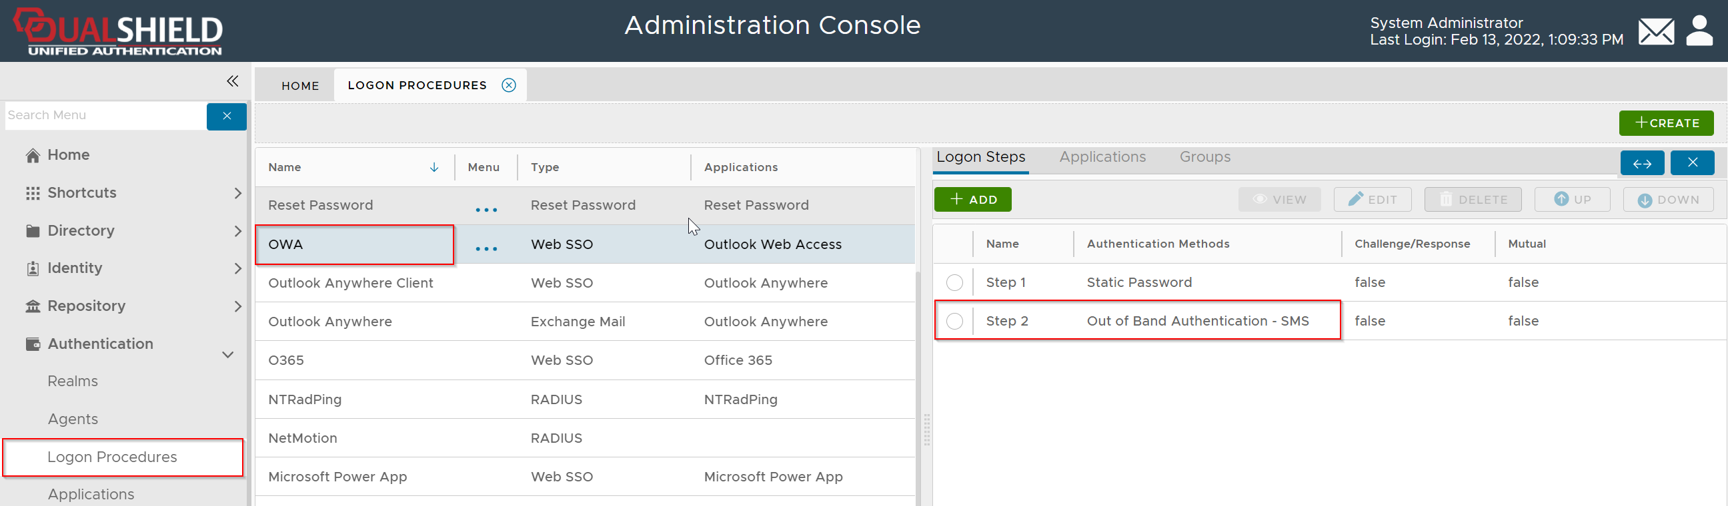Expand the details panel with arrows icon
This screenshot has height=506, width=1728.
point(1641,162)
